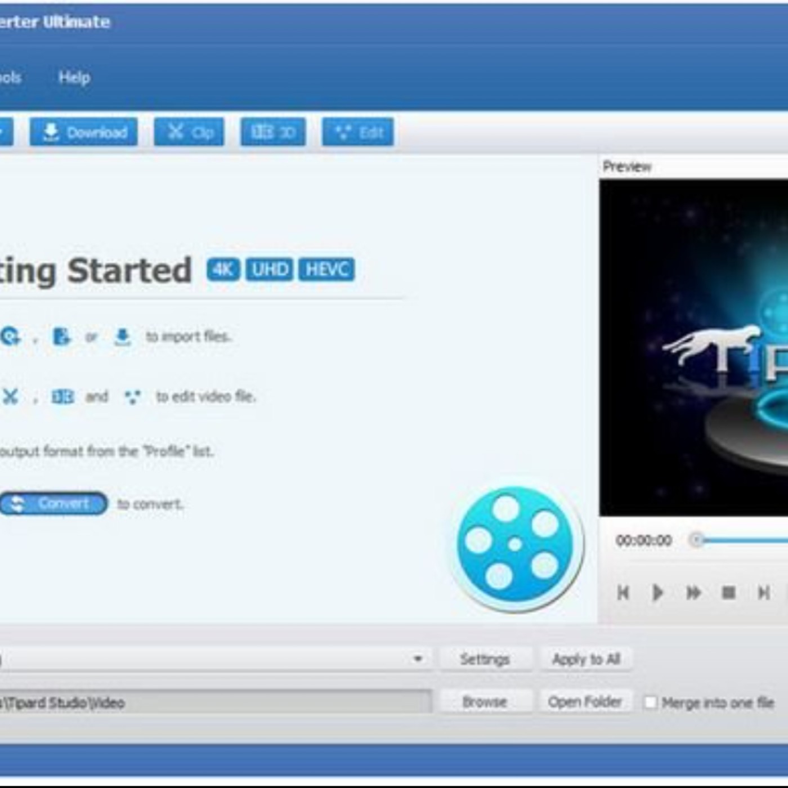Image resolution: width=788 pixels, height=788 pixels.
Task: Click Open Folder button
Action: tap(585, 702)
